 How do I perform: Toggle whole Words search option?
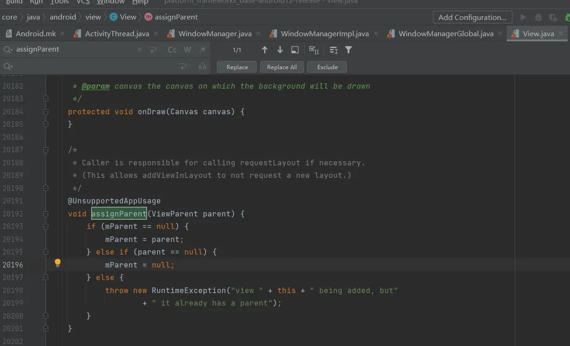188,50
